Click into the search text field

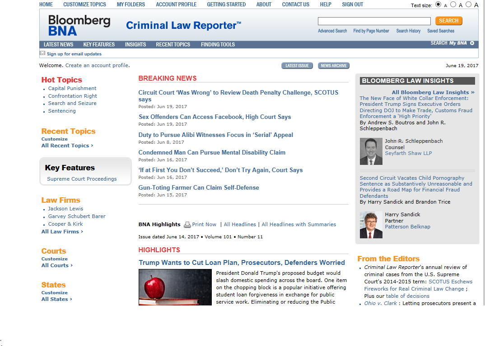pos(374,21)
